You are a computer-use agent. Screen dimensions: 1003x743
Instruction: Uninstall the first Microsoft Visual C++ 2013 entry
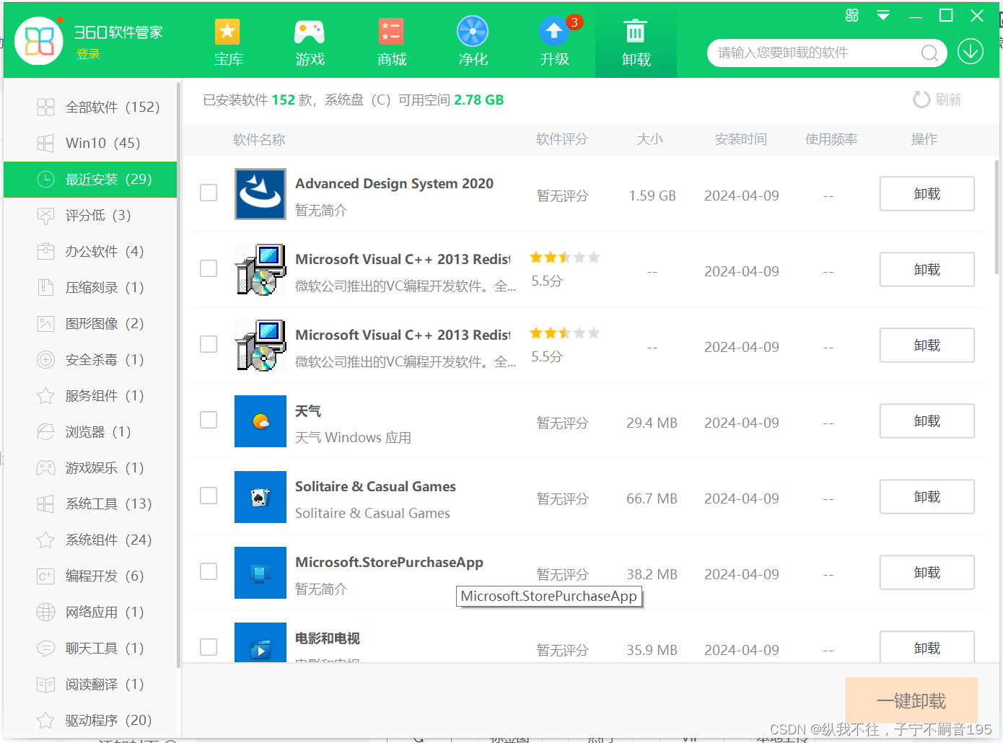[927, 270]
